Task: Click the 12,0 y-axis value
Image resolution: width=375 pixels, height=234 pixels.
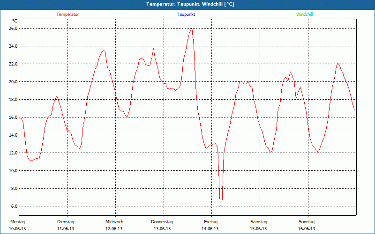Action: [14, 153]
